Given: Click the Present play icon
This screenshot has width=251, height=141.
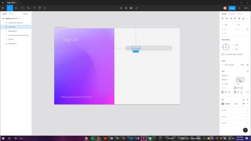Looking at the screenshot, I should (240, 8).
